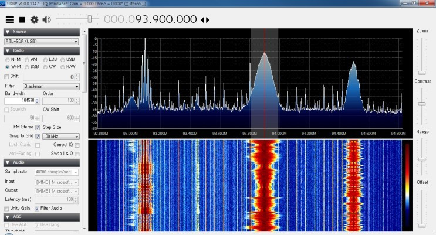Collapse the Source panel header triangle

click(x=8, y=32)
